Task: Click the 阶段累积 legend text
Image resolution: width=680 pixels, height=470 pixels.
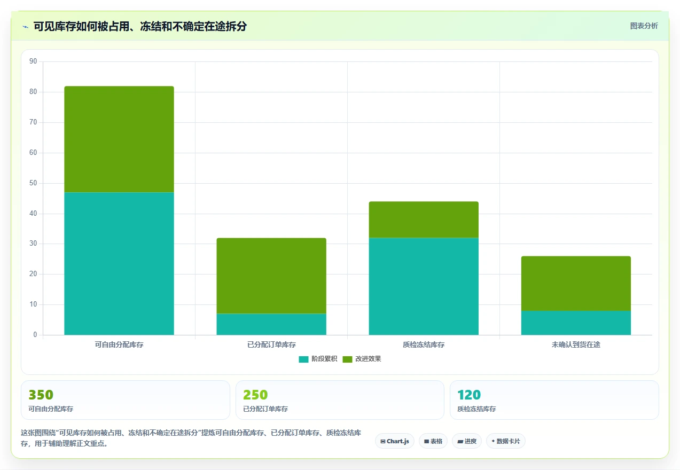Action: pos(324,359)
